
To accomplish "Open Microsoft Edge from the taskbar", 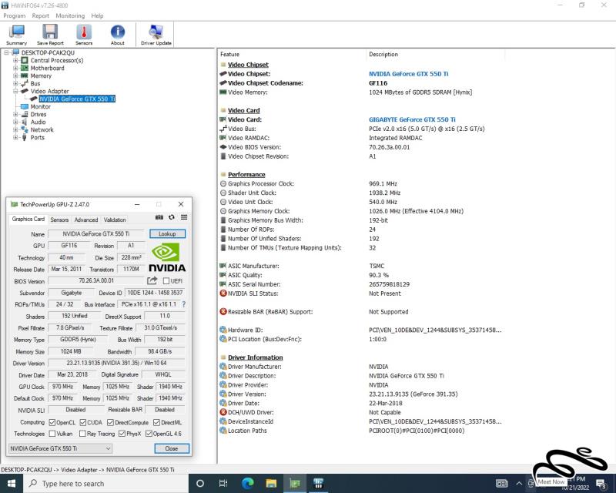I will click(x=247, y=483).
